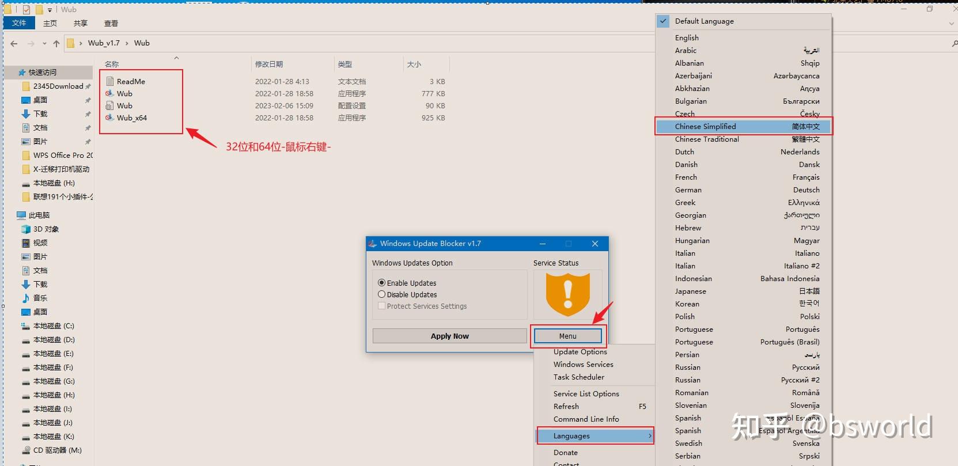This screenshot has width=958, height=466.
Task: Click the Local Disk (K:) drive icon
Action: click(25, 437)
